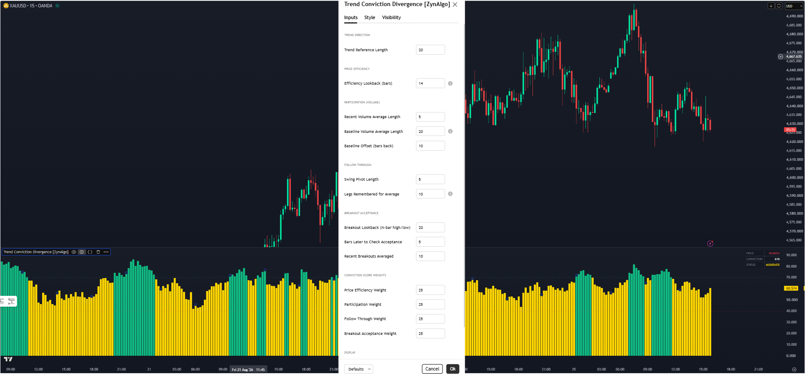
Task: Close the Trend Conviction Divergence dialog
Action: (x=455, y=4)
